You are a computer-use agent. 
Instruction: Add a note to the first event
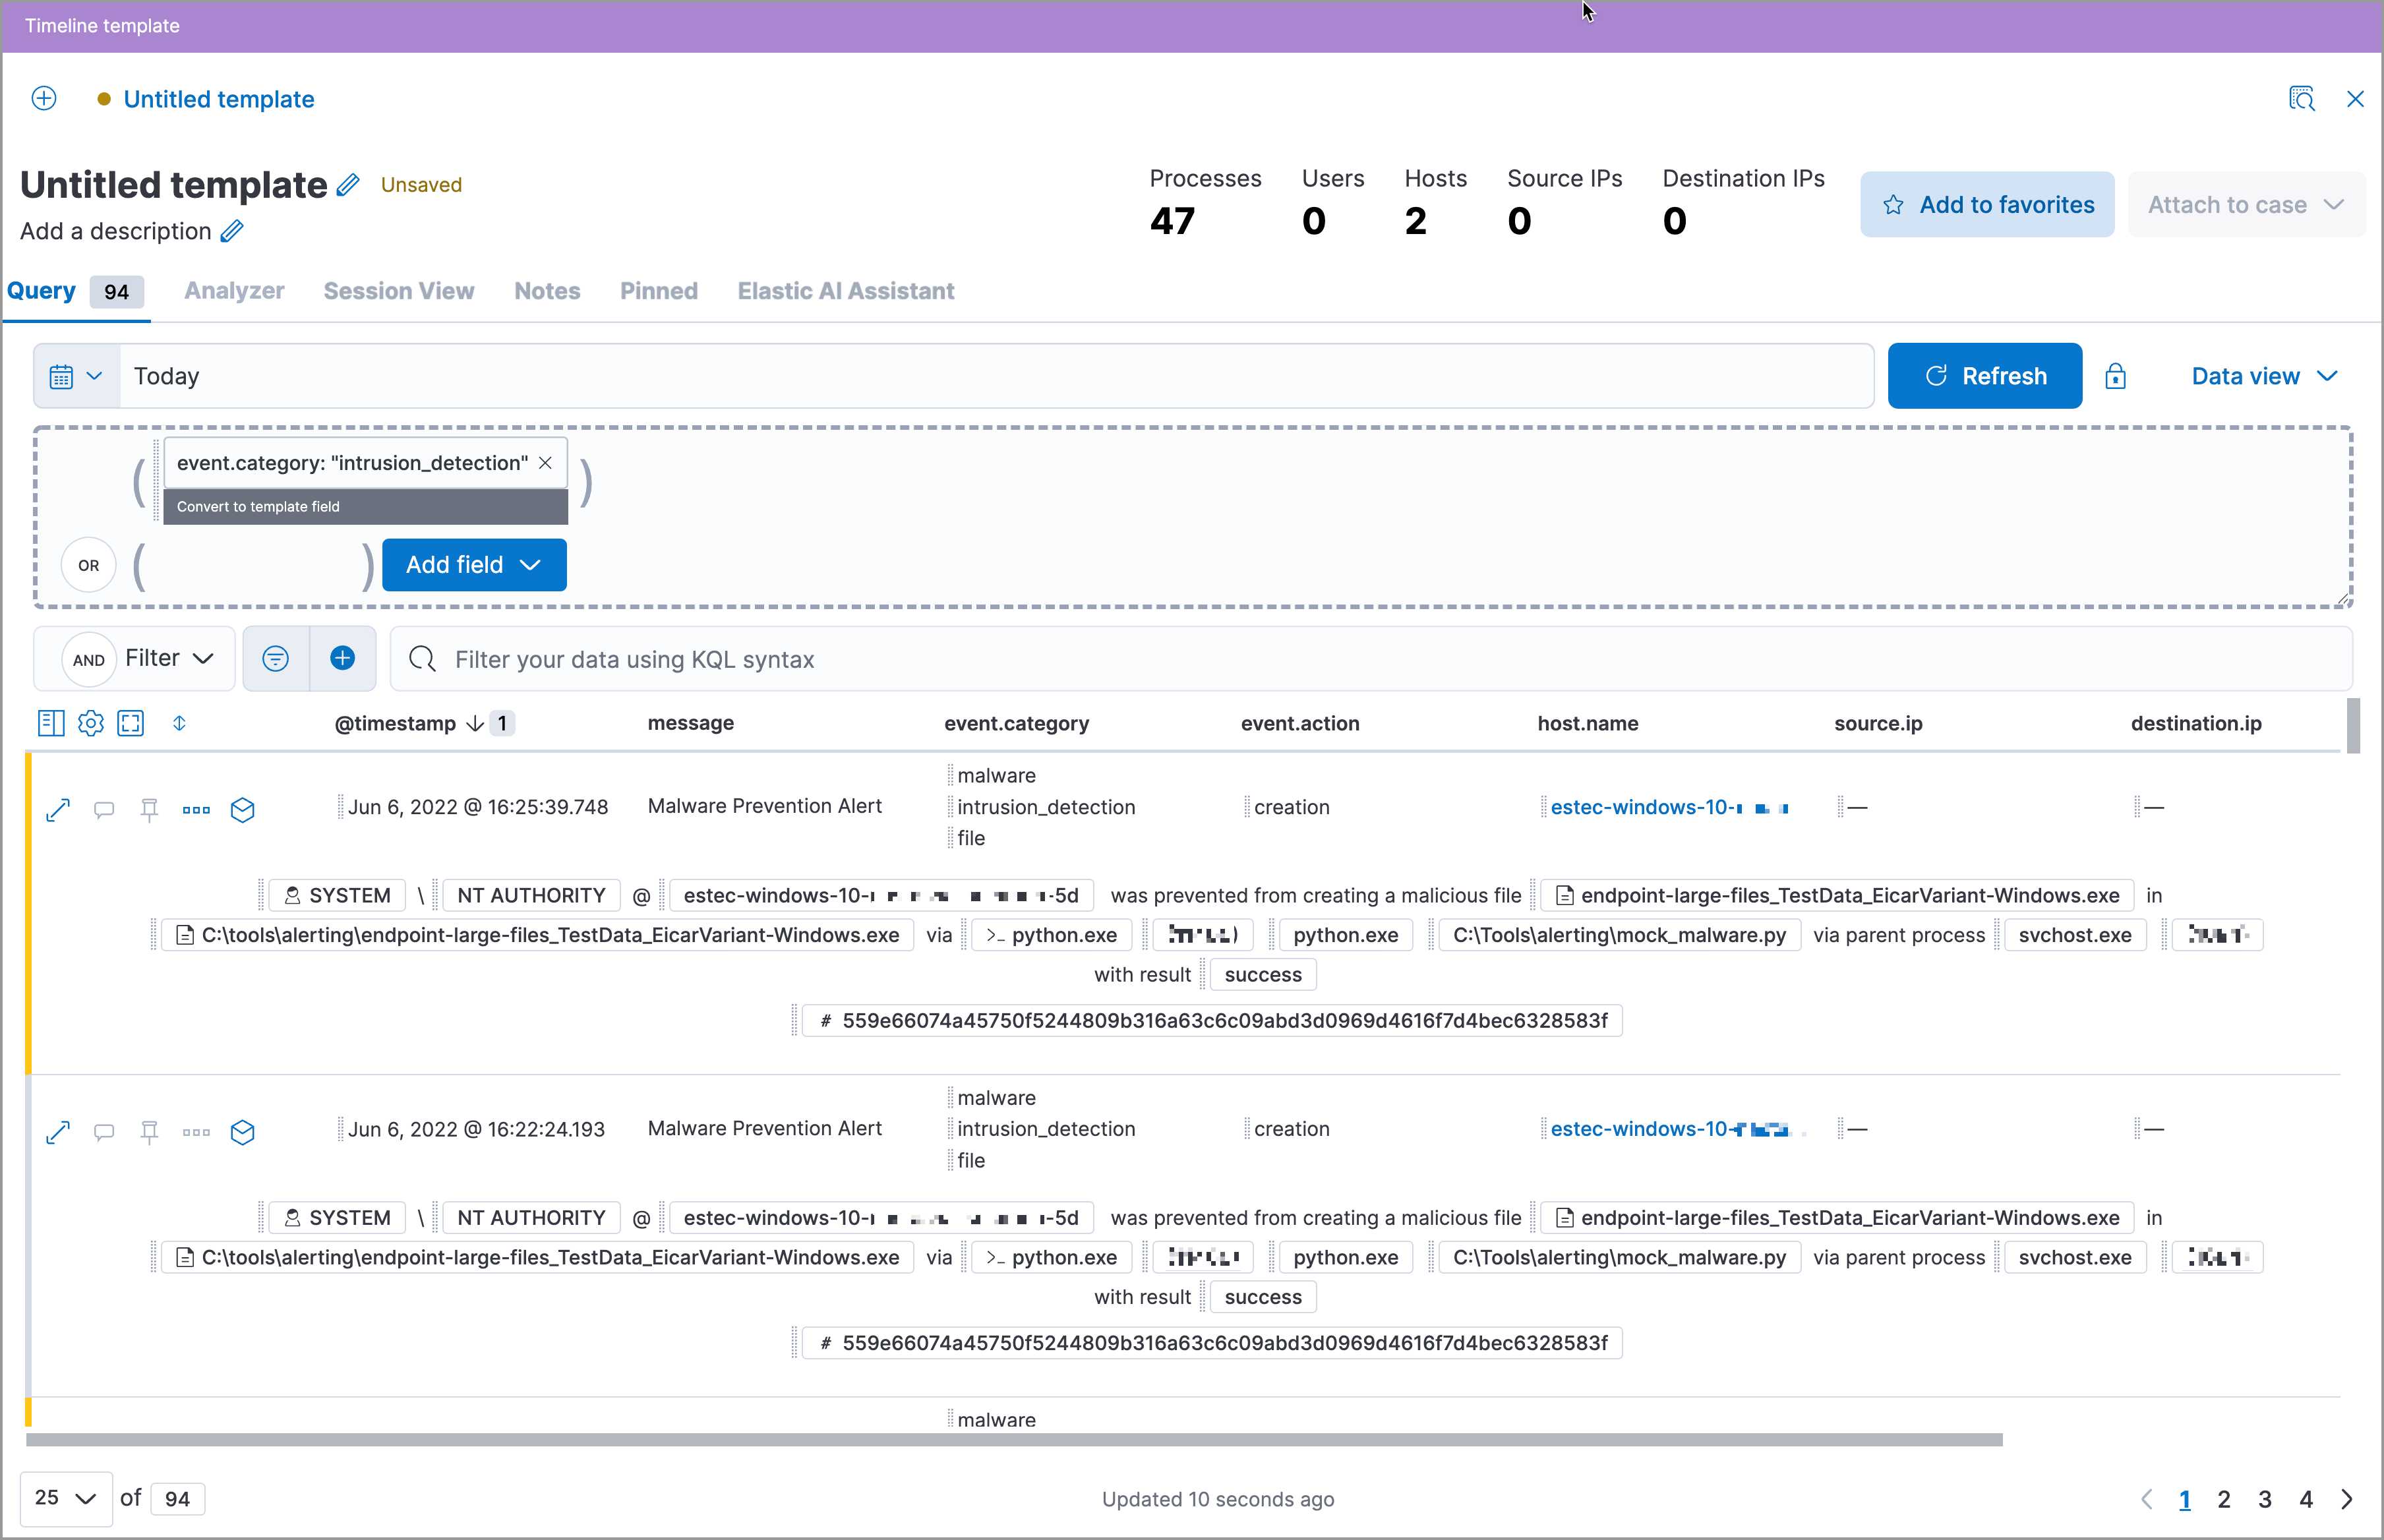(104, 809)
